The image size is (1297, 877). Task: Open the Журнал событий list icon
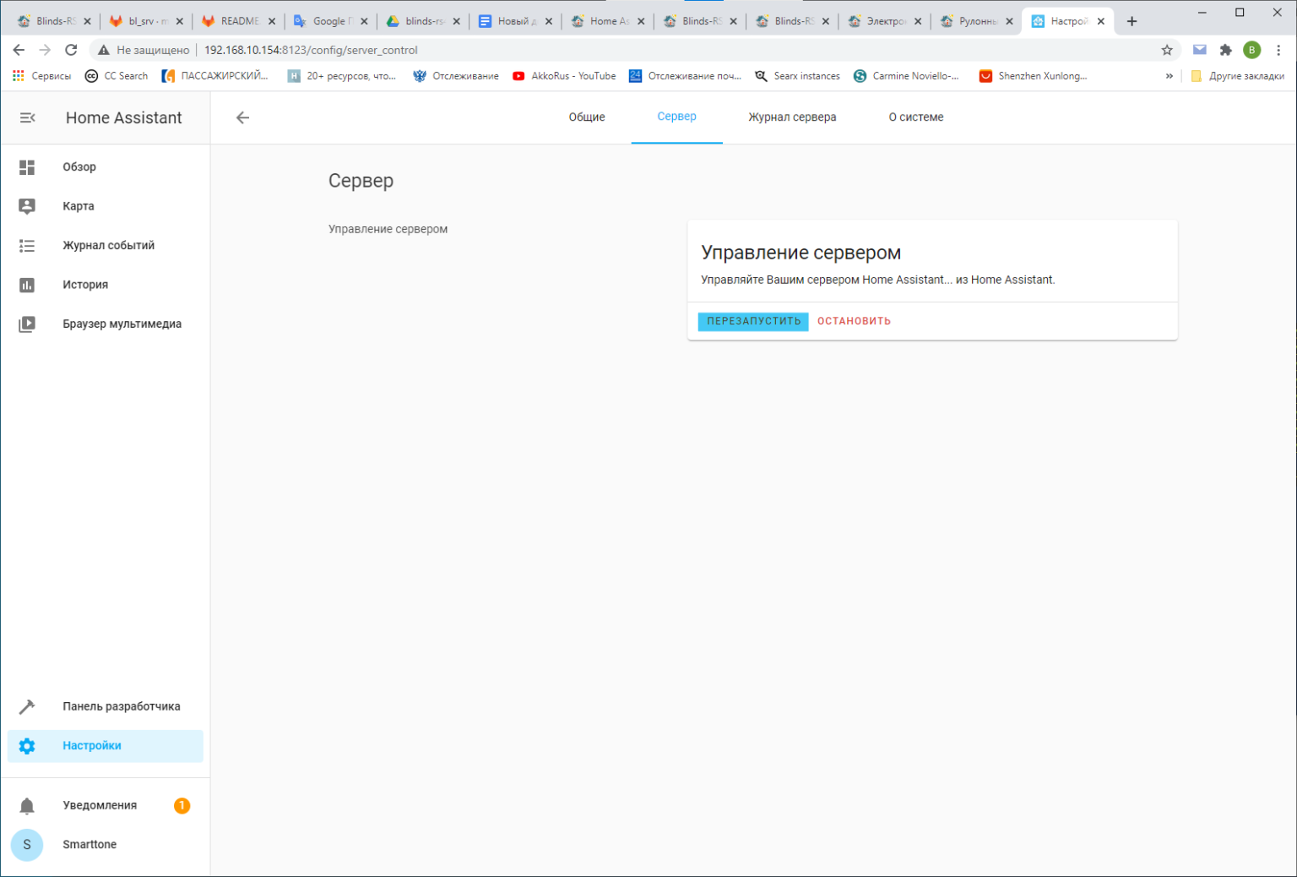[27, 246]
